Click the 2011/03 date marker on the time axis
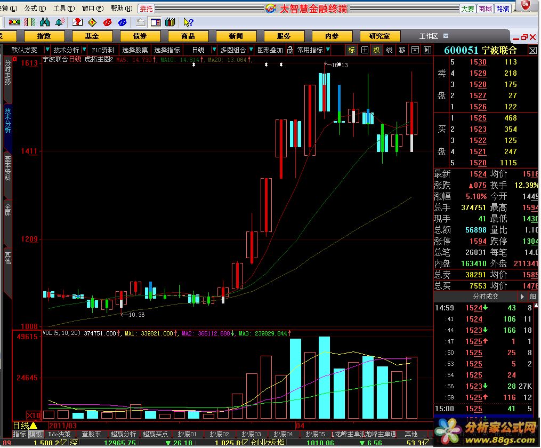The width and height of the screenshot is (541, 448). tap(63, 426)
